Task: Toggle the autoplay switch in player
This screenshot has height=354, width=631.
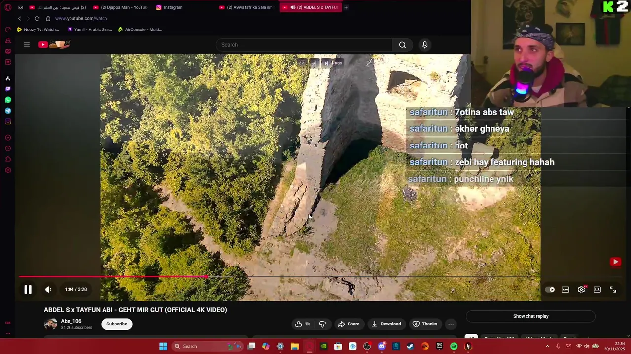Action: click(x=550, y=290)
